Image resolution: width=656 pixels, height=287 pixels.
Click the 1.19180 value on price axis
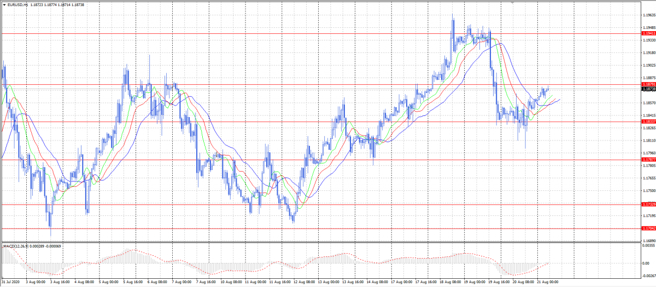tap(649, 53)
